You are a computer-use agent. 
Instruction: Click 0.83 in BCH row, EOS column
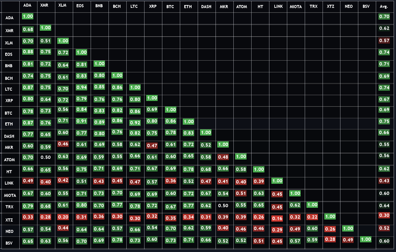82,76
